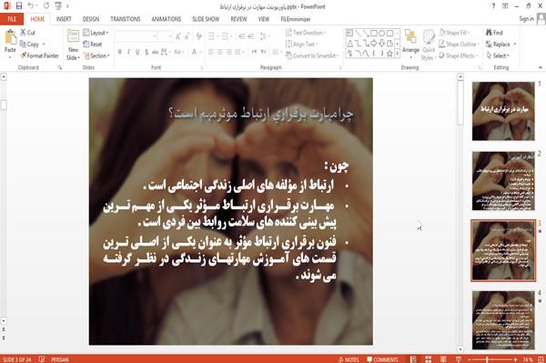
Task: Open Shape Outline dropdown
Action: pyautogui.click(x=459, y=45)
